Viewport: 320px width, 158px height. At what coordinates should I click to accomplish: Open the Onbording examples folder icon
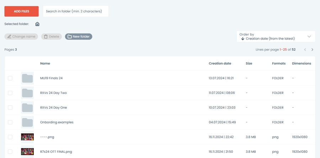[x=27, y=122]
